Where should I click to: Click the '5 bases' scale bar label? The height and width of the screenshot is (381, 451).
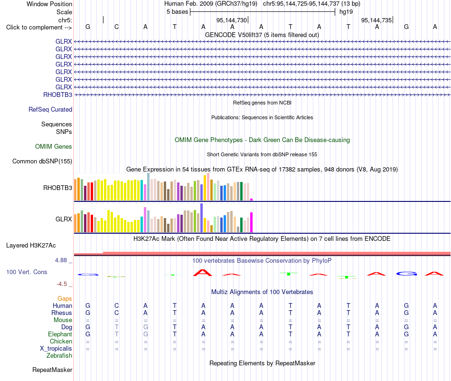tap(177, 12)
